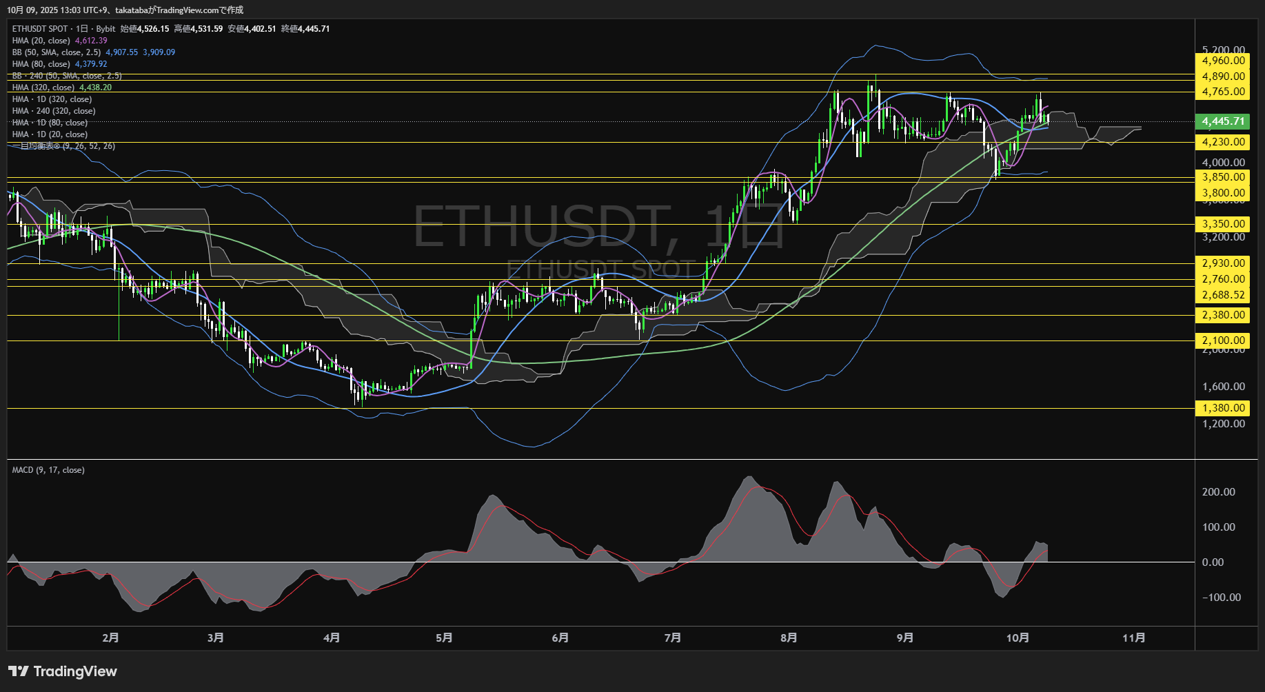Click the HMA (80, close) indicator label
The height and width of the screenshot is (692, 1265).
(x=41, y=64)
